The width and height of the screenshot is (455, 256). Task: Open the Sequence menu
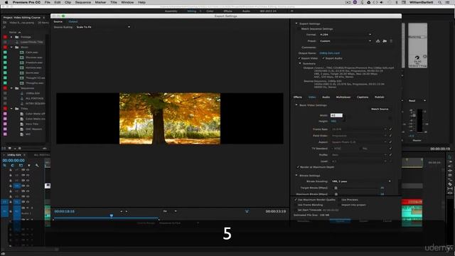tap(83, 2)
